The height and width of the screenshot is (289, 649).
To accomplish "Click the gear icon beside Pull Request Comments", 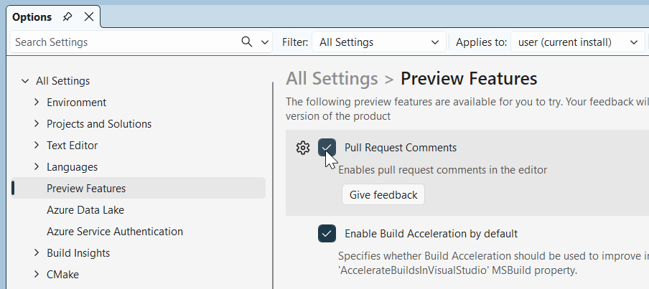I will tap(303, 148).
